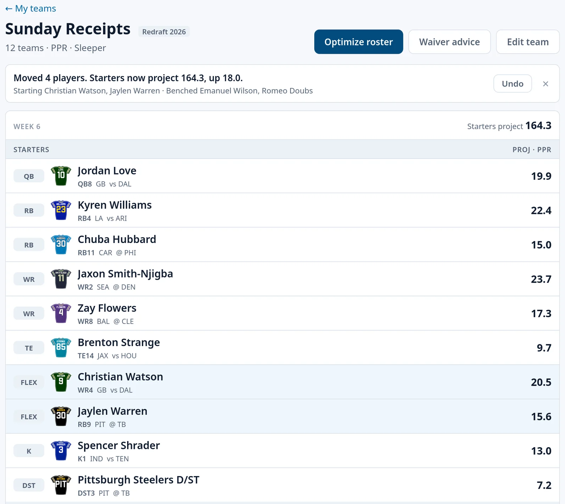Click Jaxon Smith-Njigba's jersey icon
This screenshot has height=504, width=565.
coord(61,279)
